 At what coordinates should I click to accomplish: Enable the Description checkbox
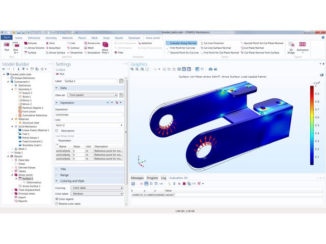click(58, 131)
